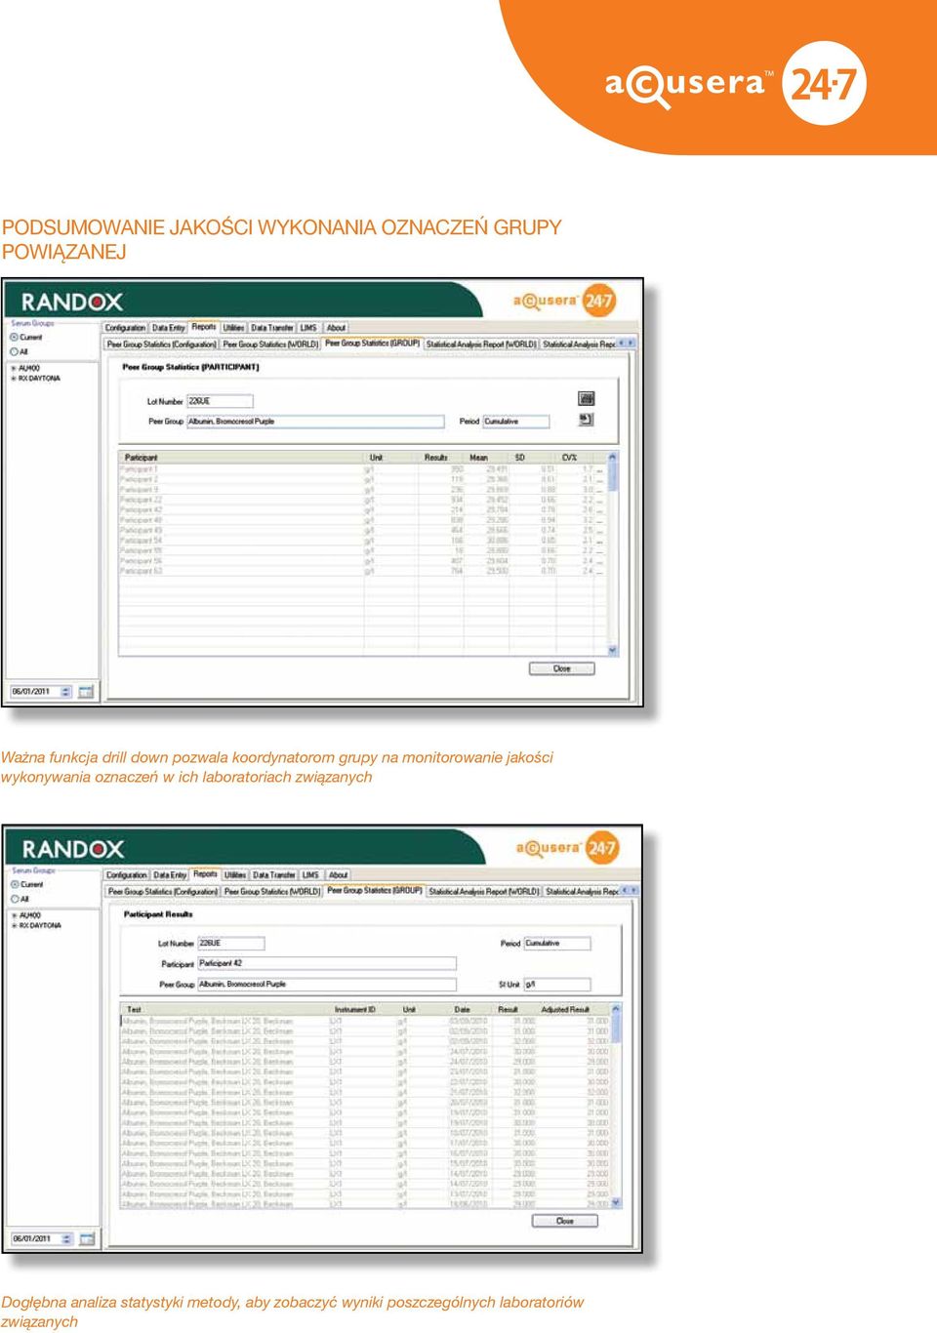Click the scroll-down arrow of the Participant table
This screenshot has width=937, height=1333.
pyautogui.click(x=613, y=650)
